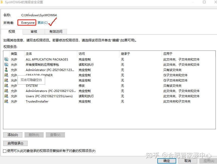This screenshot has width=217, height=164.
Task: Click the Administrators group icon
Action: 6,91
